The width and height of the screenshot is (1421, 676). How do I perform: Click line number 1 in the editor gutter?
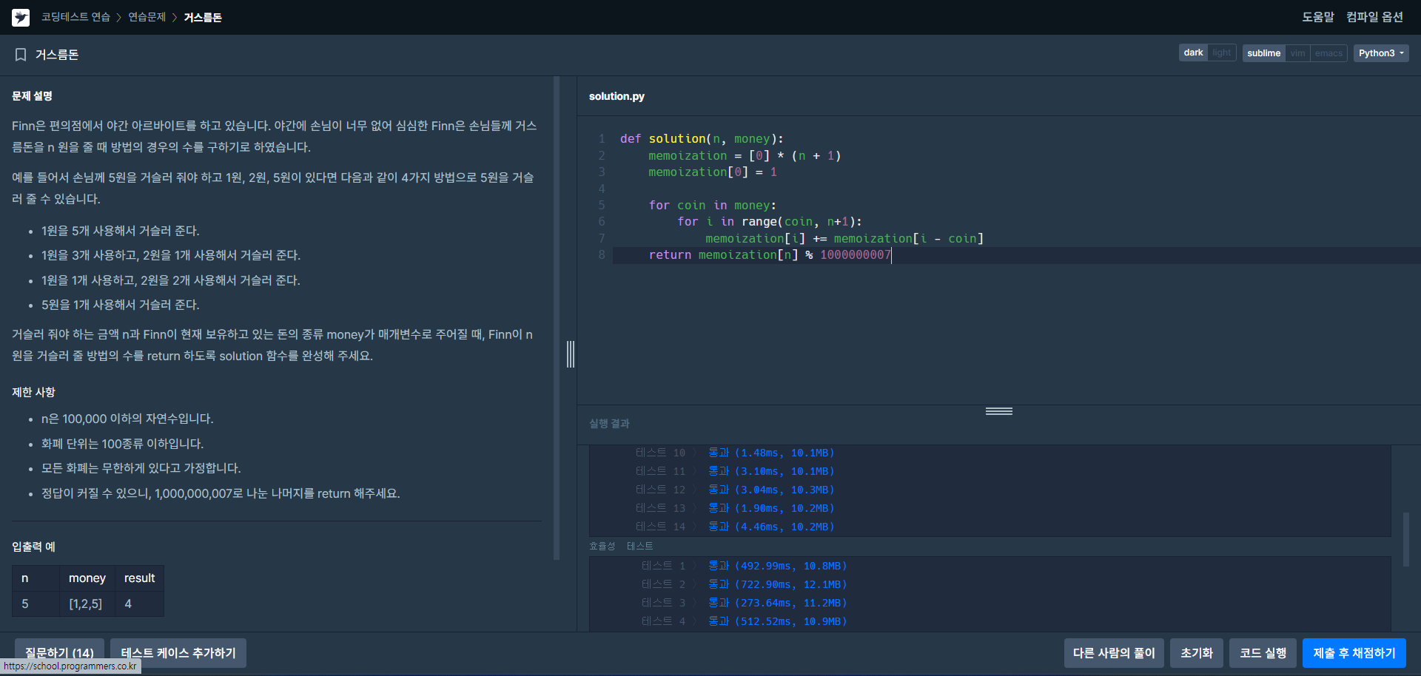[x=602, y=139]
